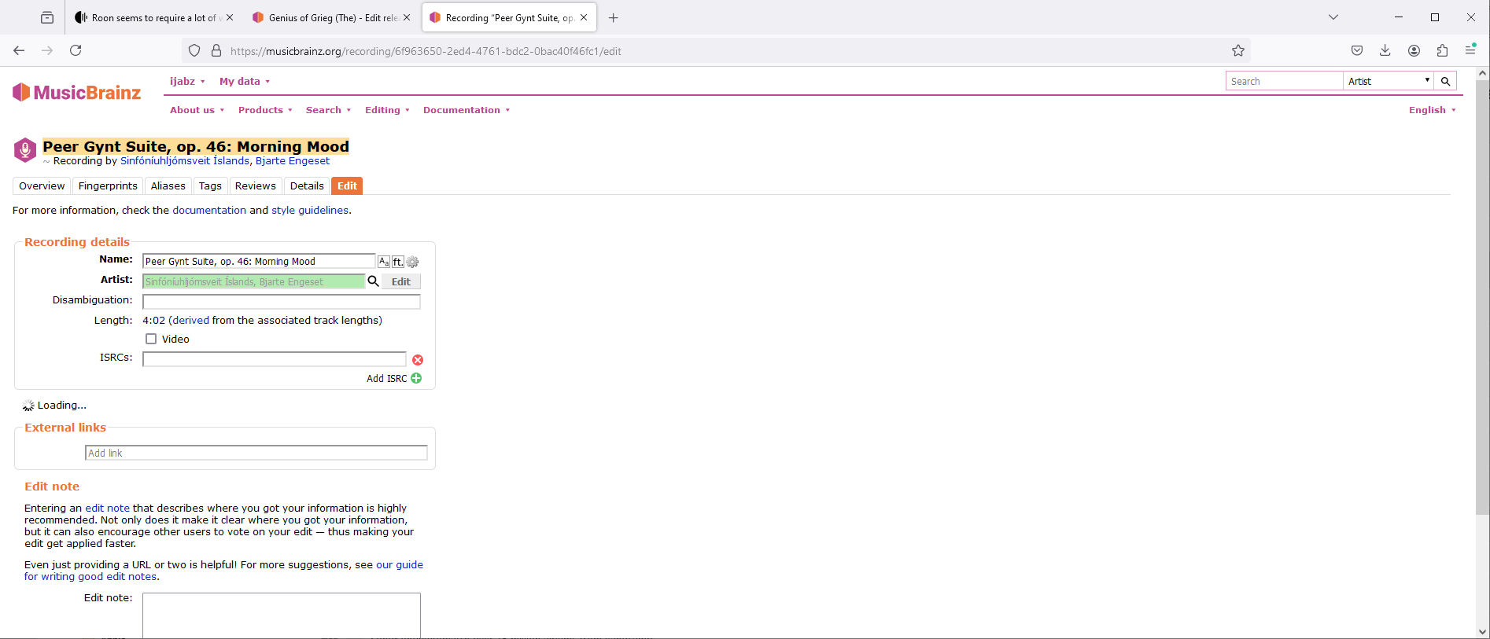
Task: Click the artist search magnifier icon
Action: tap(374, 281)
